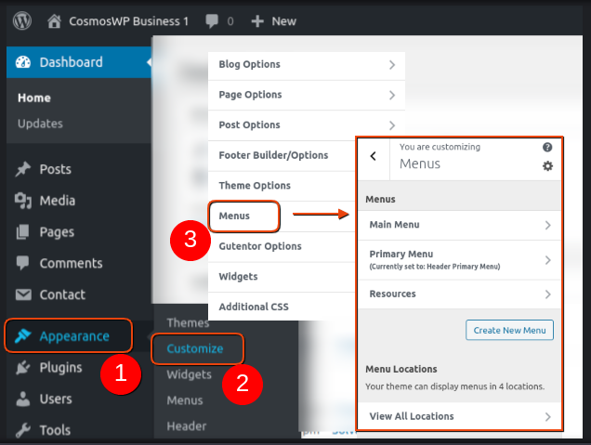The image size is (591, 445).
Task: Open Theme Options section
Action: coord(282,186)
